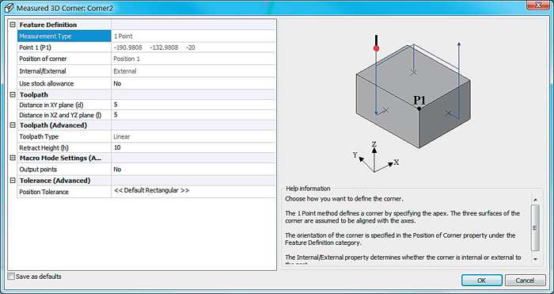Click the Cancel button
The height and width of the screenshot is (294, 554).
[x=525, y=281]
